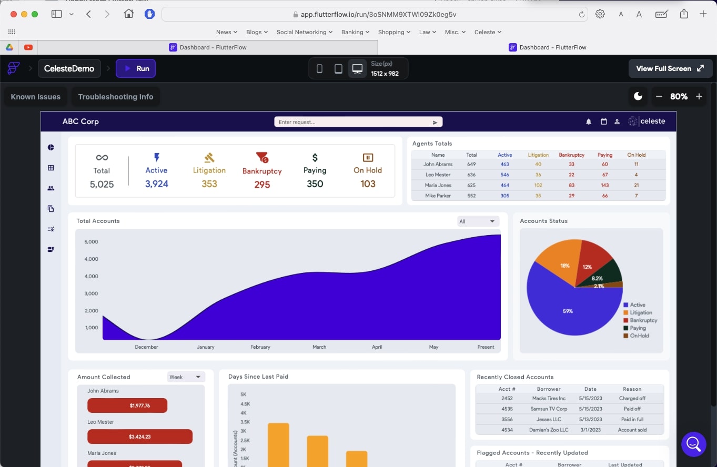Open the pie chart dashboard sidebar icon
The width and height of the screenshot is (717, 467).
pyautogui.click(x=51, y=147)
